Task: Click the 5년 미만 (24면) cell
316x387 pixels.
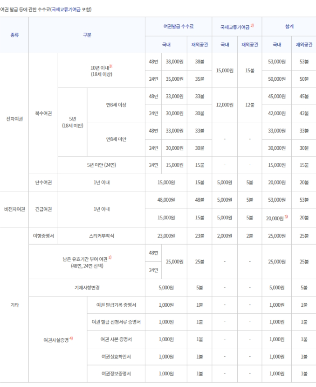Action: pos(101,165)
